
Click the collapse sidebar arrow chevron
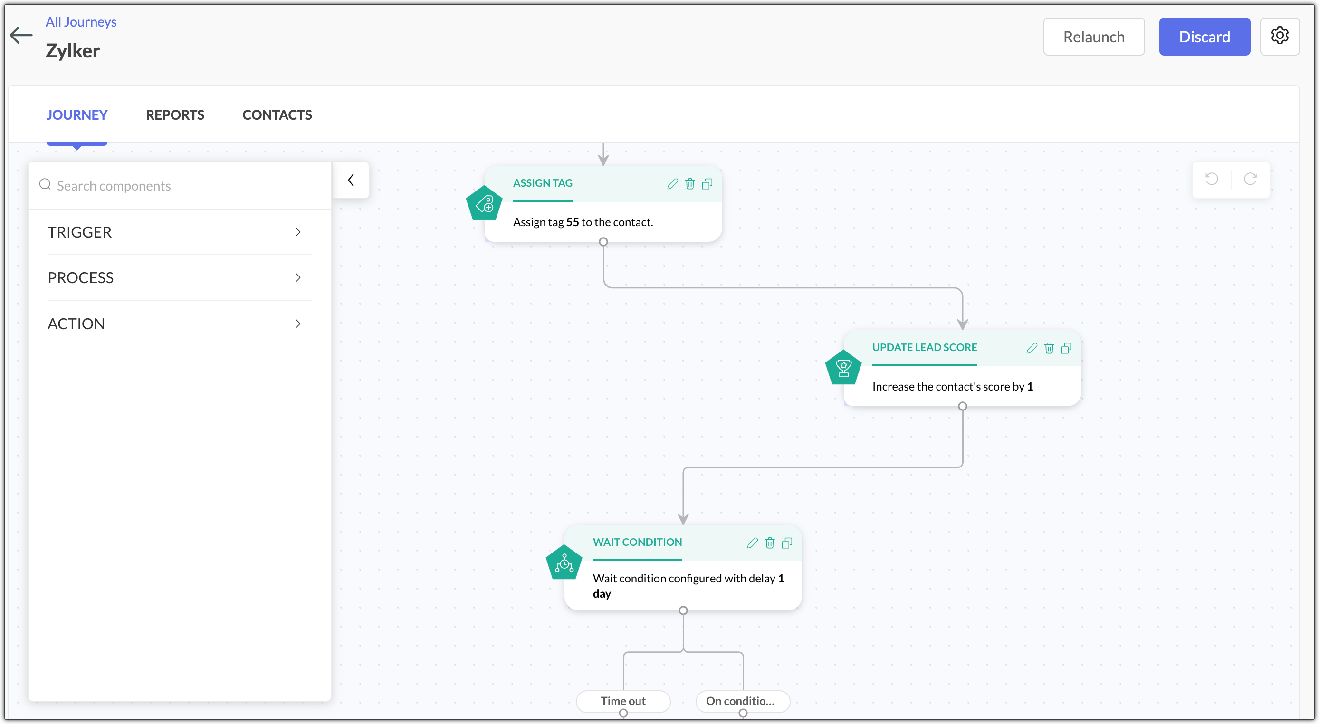coord(352,179)
